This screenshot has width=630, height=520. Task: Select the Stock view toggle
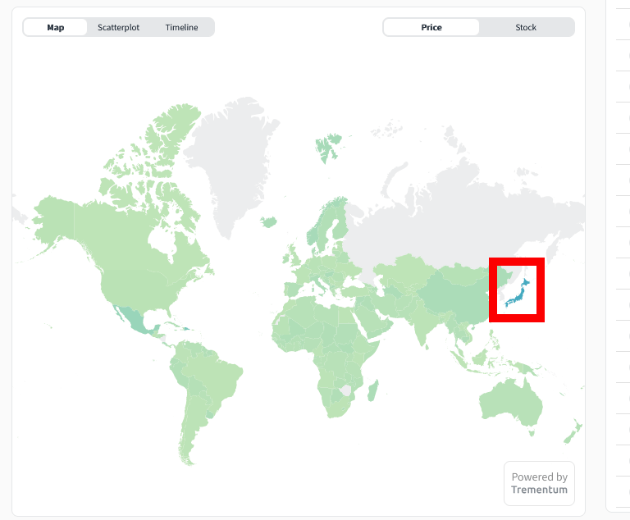[x=526, y=27]
